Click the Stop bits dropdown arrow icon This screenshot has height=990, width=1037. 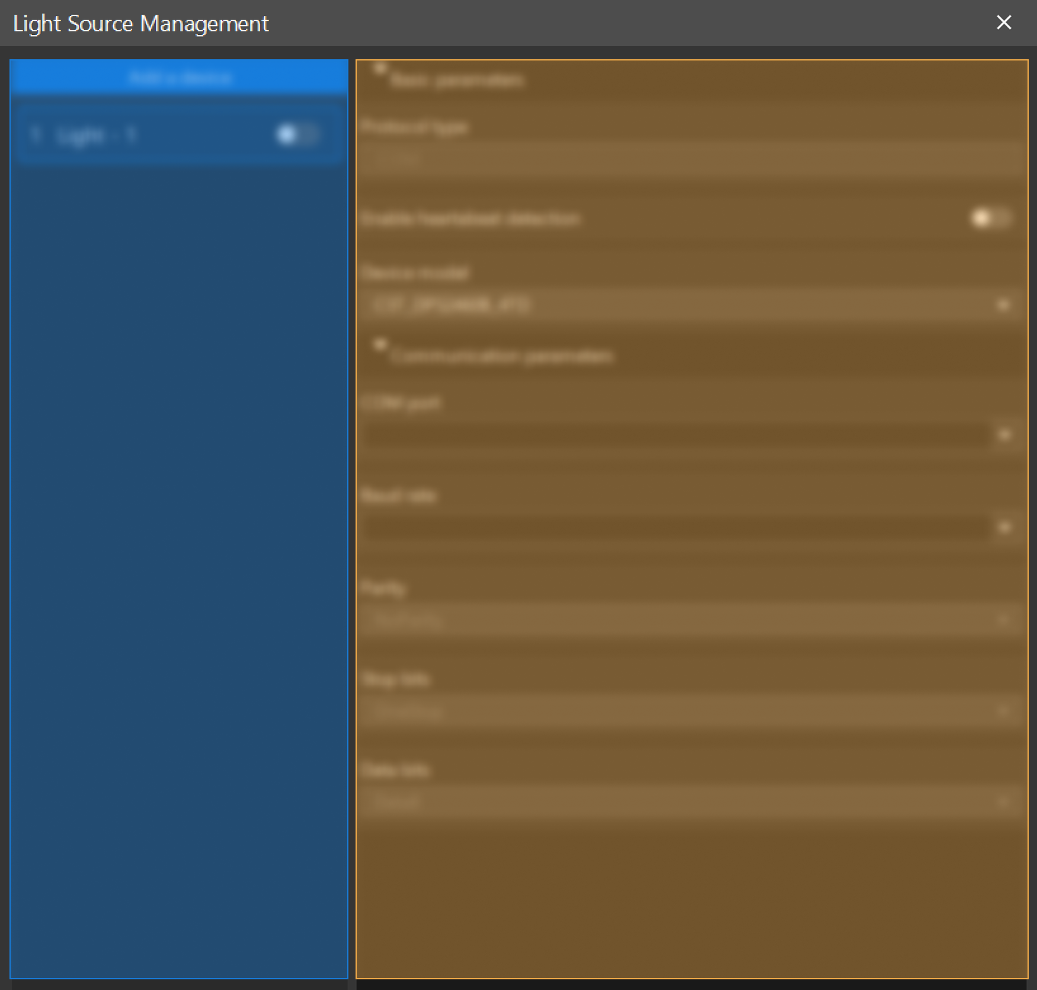pyautogui.click(x=1003, y=711)
